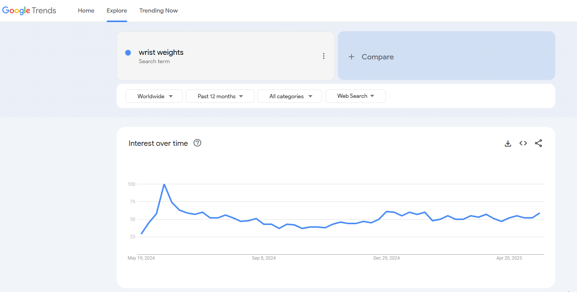Click the last data point on the line chart
The height and width of the screenshot is (292, 577).
click(x=540, y=213)
